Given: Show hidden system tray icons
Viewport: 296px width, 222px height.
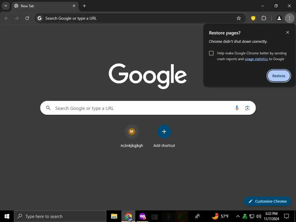Looking at the screenshot, I should coord(238,216).
